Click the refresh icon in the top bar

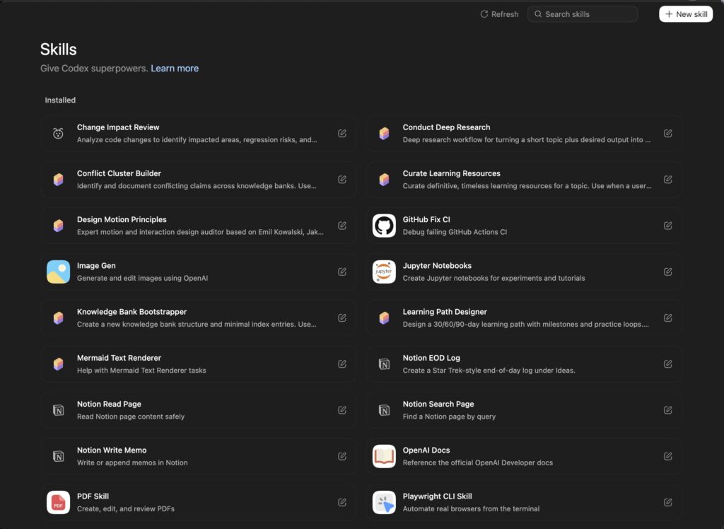pos(484,13)
